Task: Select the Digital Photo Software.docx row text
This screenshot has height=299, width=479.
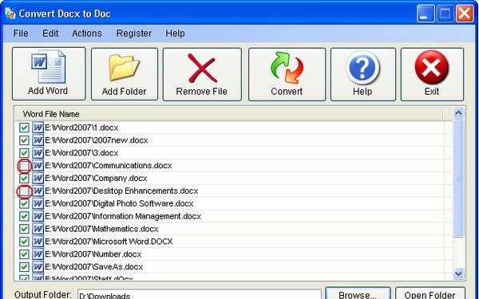Action: pos(120,203)
